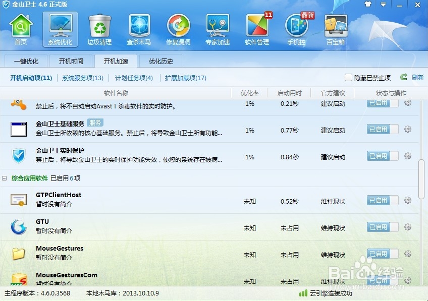This screenshot has height=301, width=428.
Task: Click the 金山卫士基础服务 window icon
Action: pos(19,129)
